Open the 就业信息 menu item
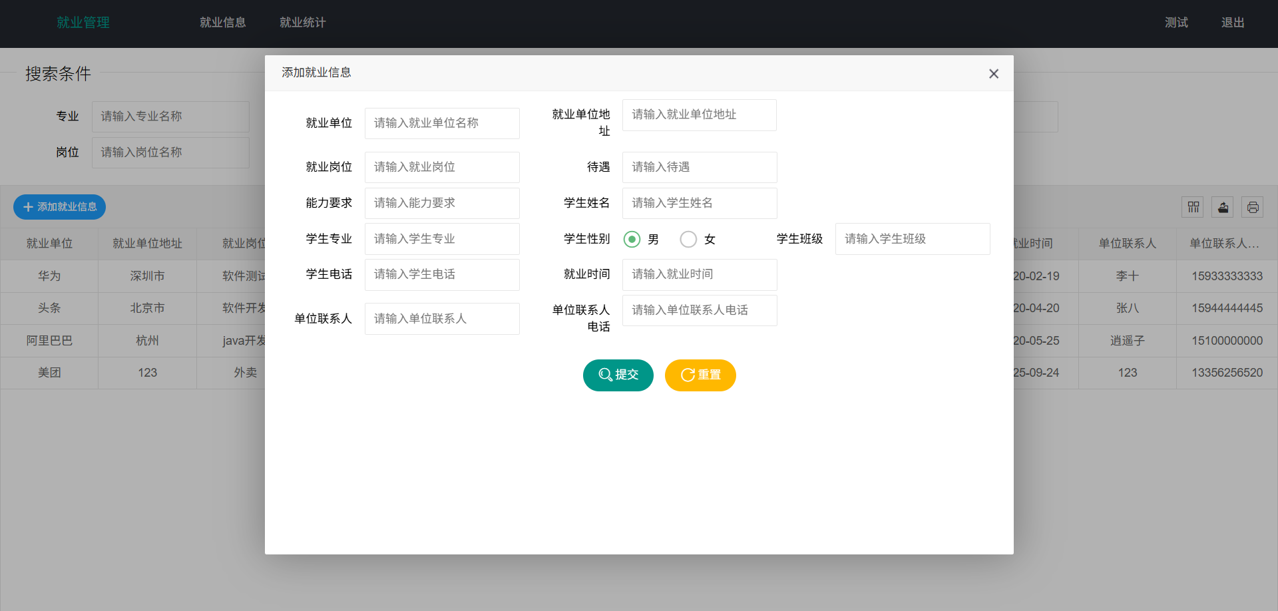The image size is (1278, 611). 223,22
